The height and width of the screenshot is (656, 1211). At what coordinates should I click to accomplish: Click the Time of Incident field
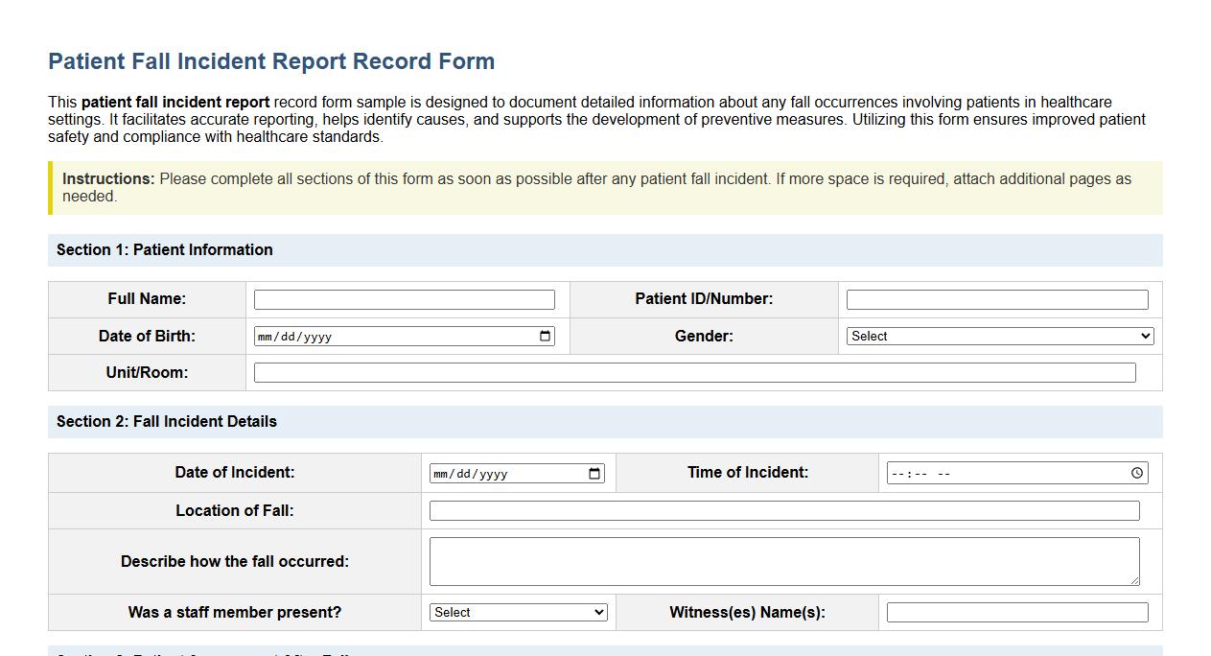[1007, 473]
